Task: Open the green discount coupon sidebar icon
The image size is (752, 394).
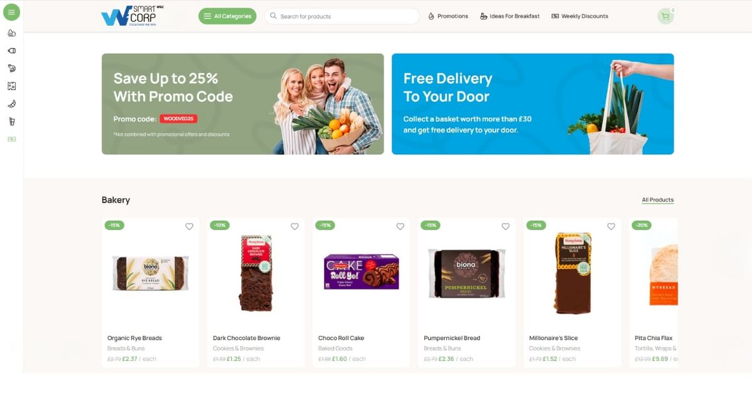Action: click(x=11, y=139)
